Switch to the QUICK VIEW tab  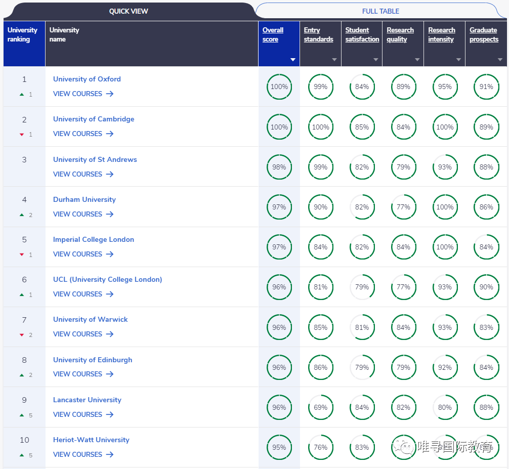click(128, 11)
